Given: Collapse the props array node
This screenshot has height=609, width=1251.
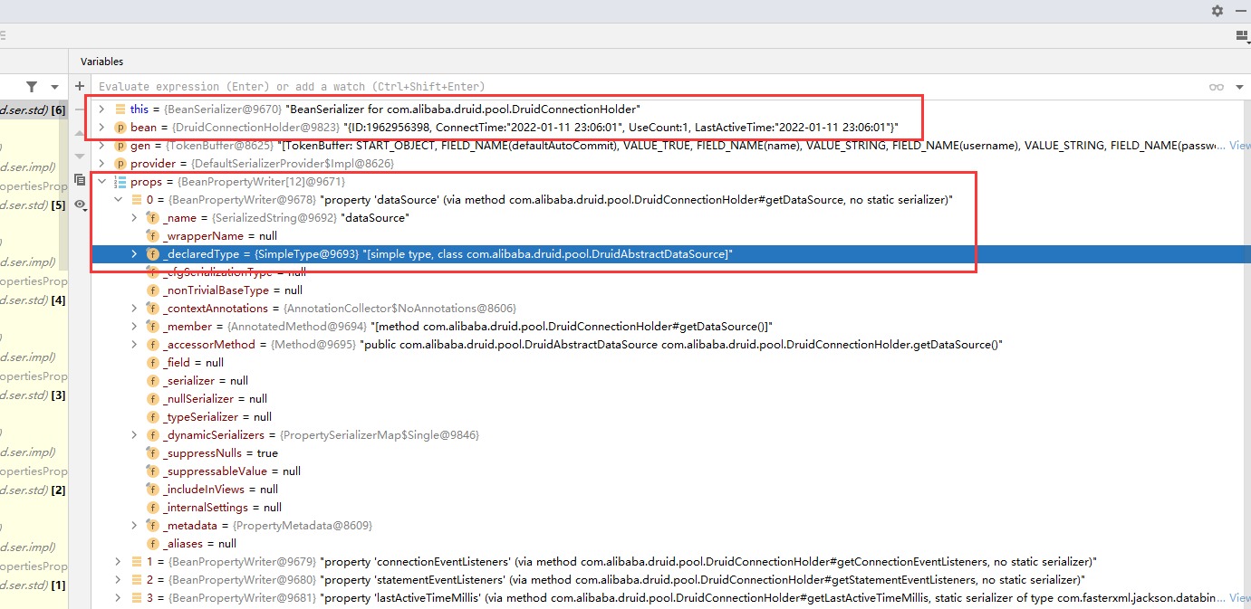Looking at the screenshot, I should pos(101,181).
